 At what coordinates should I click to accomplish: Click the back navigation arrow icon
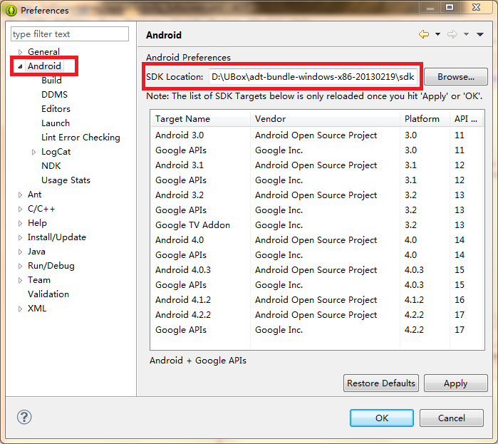[424, 34]
